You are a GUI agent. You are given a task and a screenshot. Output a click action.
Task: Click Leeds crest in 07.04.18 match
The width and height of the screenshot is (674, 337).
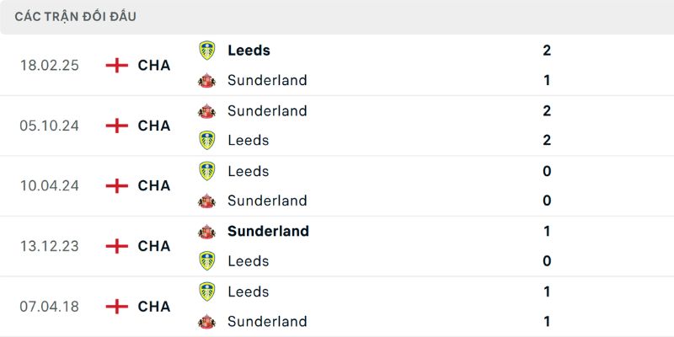(x=206, y=292)
